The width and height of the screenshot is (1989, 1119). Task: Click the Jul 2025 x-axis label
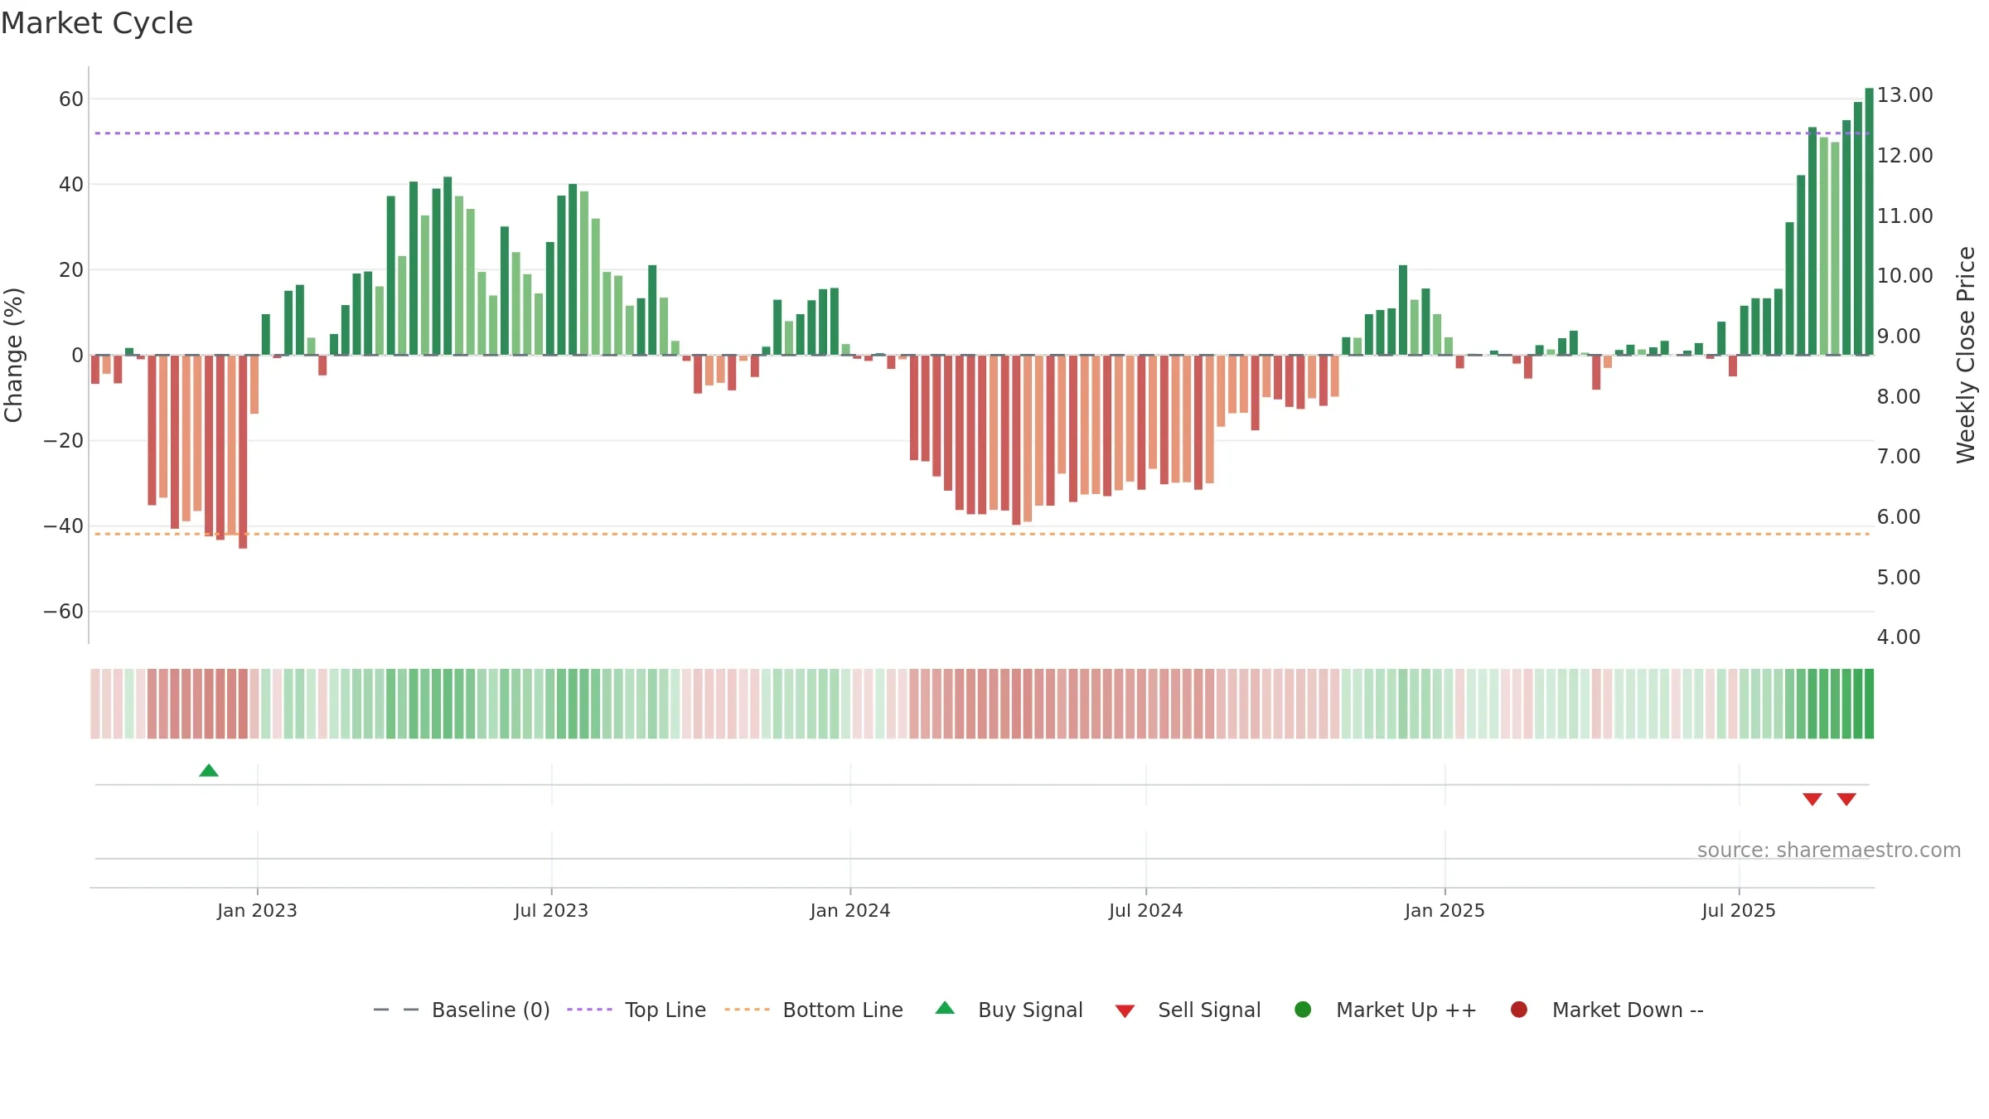point(1739,910)
